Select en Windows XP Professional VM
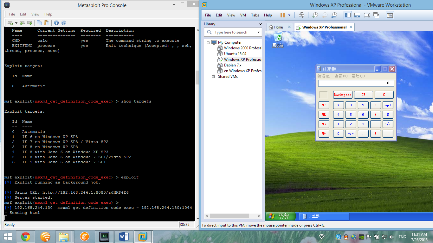Image resolution: width=433 pixels, height=243 pixels. click(x=240, y=71)
